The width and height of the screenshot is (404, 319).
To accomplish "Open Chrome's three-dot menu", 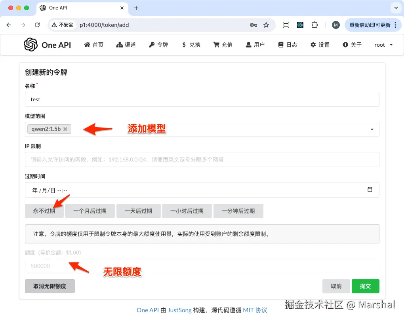I will (395, 25).
